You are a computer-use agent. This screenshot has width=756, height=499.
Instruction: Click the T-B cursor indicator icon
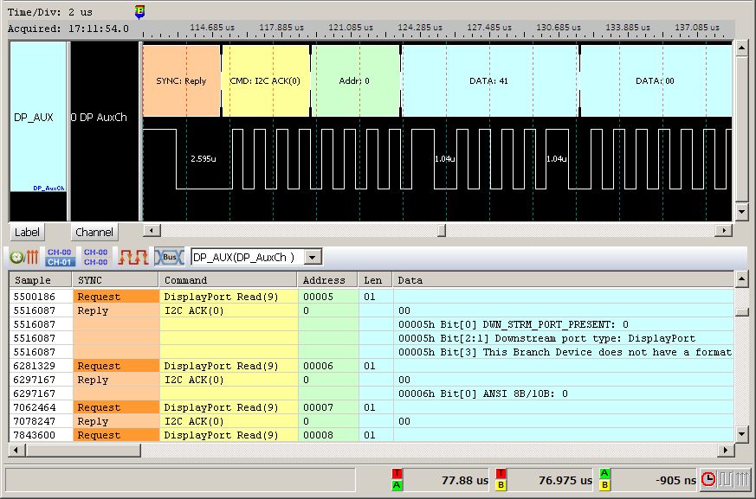(x=501, y=479)
